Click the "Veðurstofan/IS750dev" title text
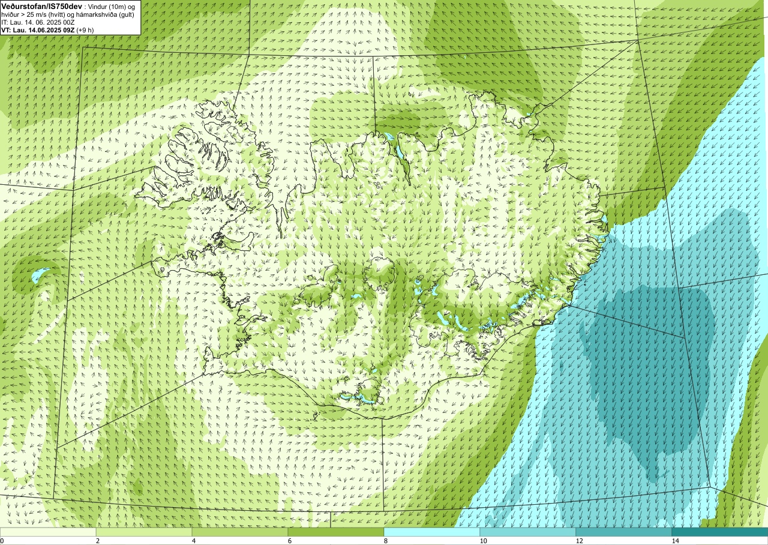This screenshot has height=545, width=768. pos(41,5)
